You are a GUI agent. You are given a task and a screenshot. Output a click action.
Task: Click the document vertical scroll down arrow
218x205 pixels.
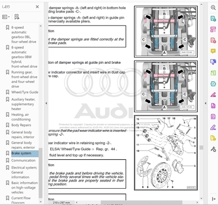point(201,198)
